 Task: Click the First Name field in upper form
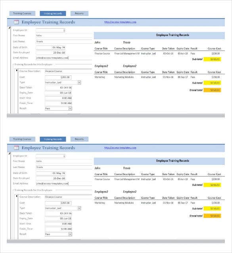[64, 36]
